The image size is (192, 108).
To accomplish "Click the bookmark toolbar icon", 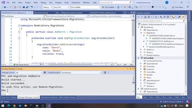I will 153,7.
